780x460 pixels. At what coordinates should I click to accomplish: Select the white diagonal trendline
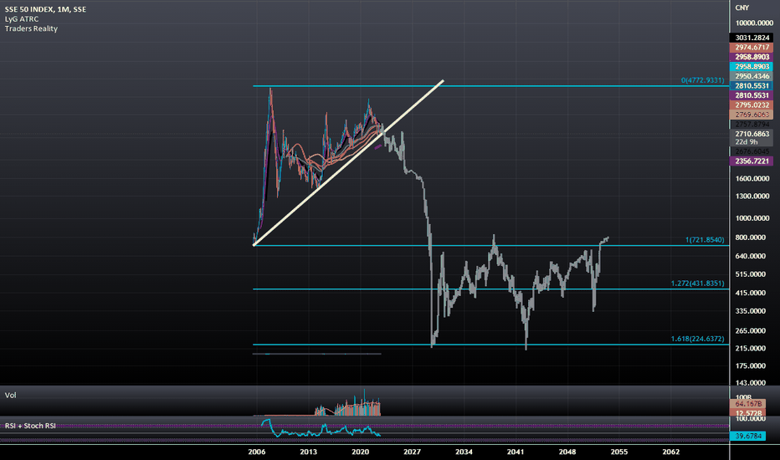tap(348, 162)
